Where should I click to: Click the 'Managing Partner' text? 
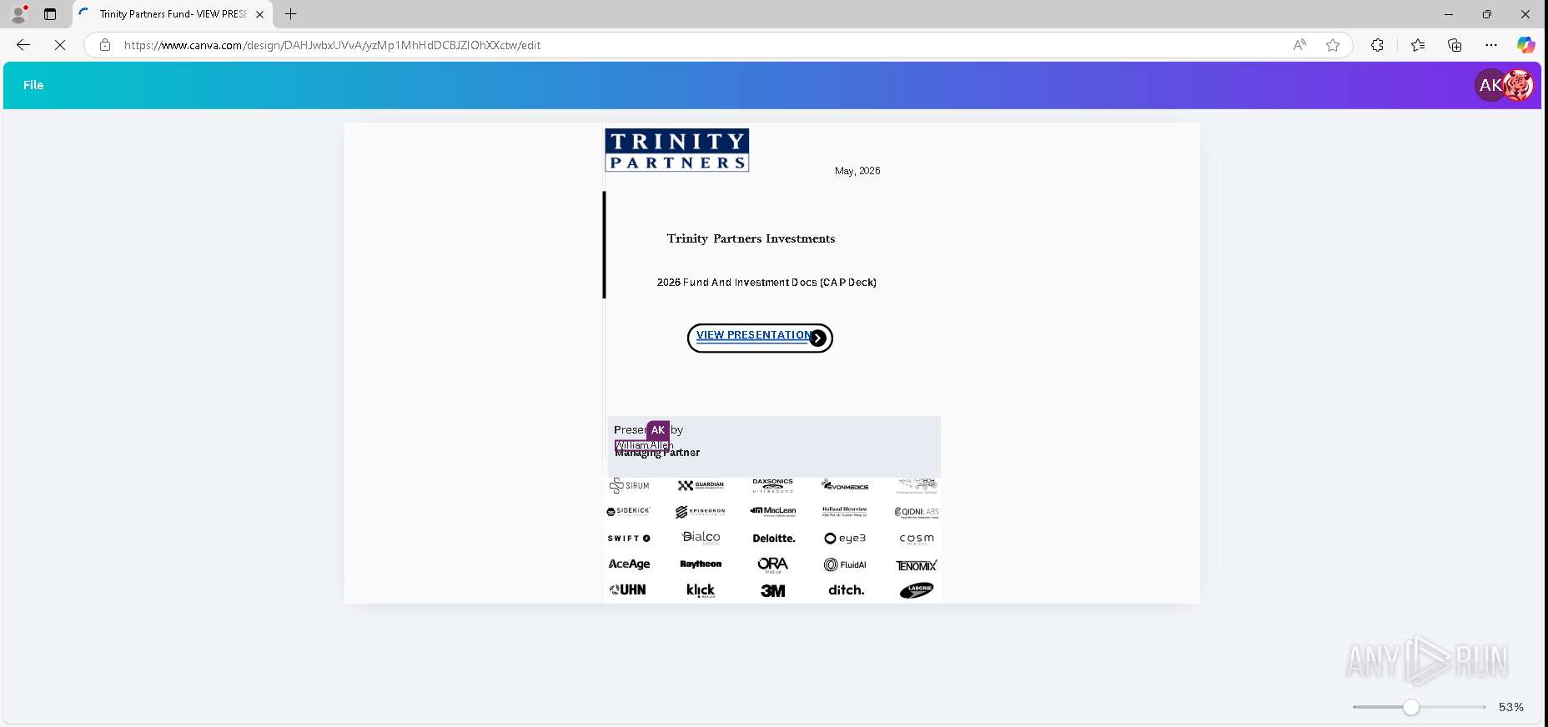click(x=657, y=453)
